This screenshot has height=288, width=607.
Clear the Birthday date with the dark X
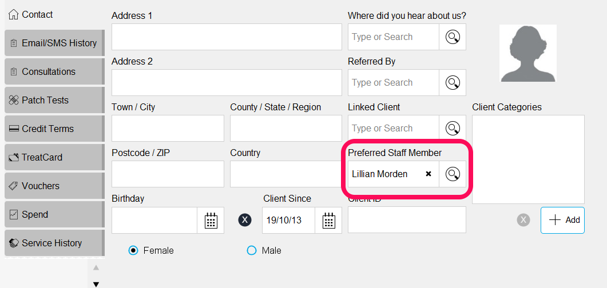tap(244, 220)
